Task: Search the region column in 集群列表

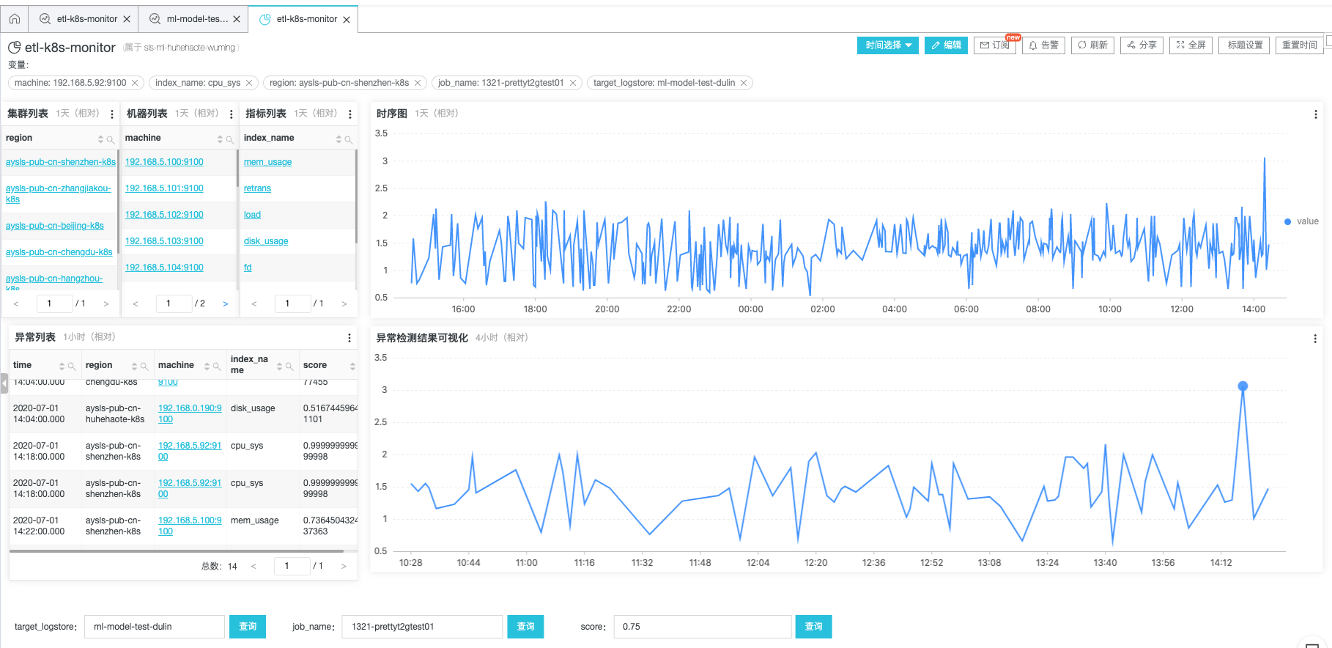Action: point(111,139)
